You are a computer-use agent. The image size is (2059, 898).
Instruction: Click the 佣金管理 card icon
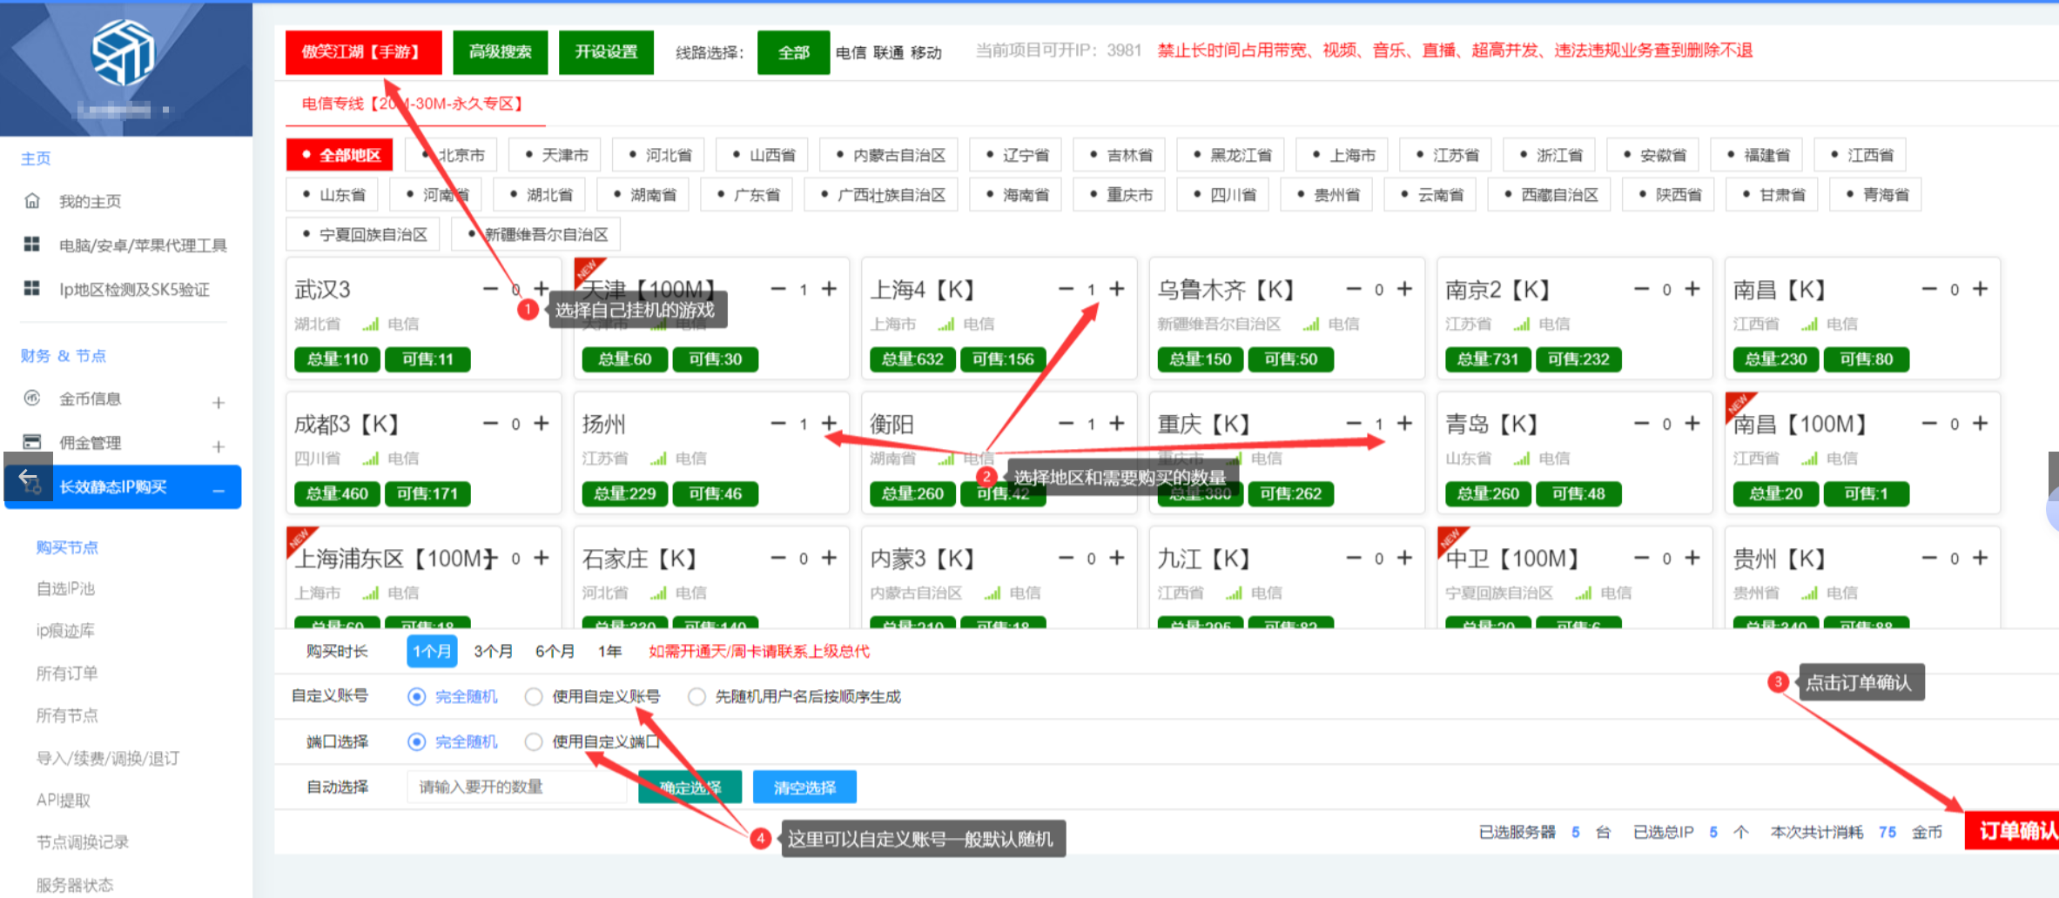coord(32,442)
